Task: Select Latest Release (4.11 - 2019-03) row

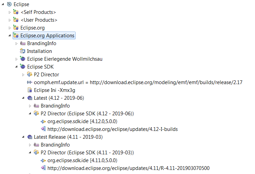Action: tap(68, 137)
